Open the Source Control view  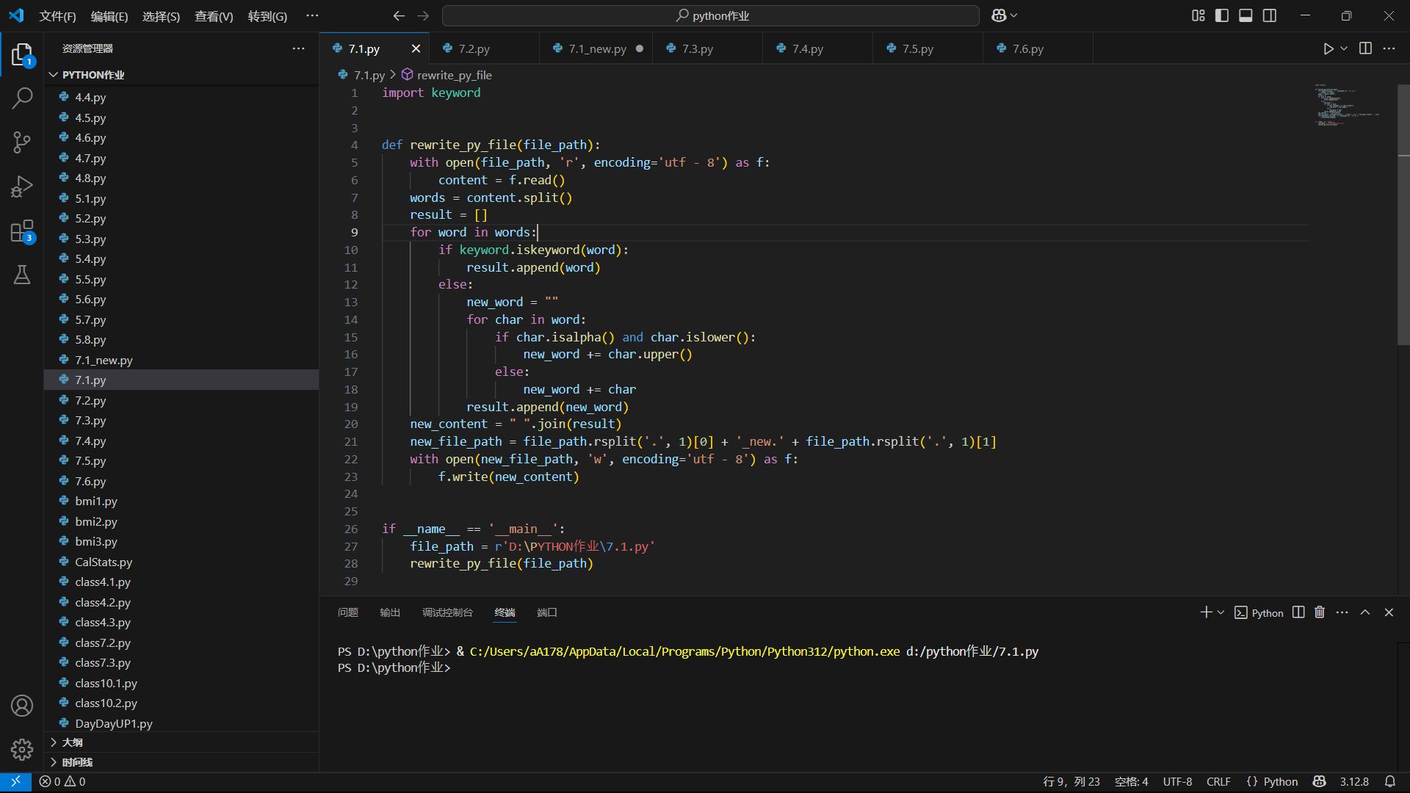click(x=22, y=142)
